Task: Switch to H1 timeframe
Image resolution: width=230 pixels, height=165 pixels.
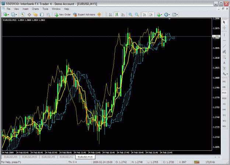Action: point(224,104)
